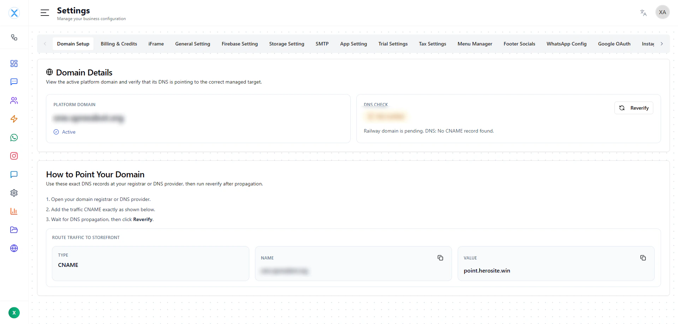Select the orange analytics chart icon

click(x=14, y=211)
